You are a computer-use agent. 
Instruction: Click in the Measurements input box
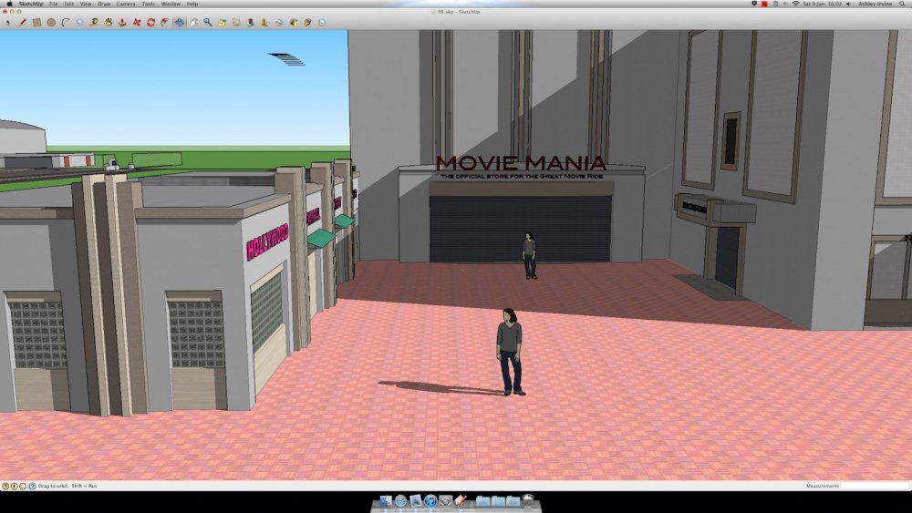click(x=874, y=486)
